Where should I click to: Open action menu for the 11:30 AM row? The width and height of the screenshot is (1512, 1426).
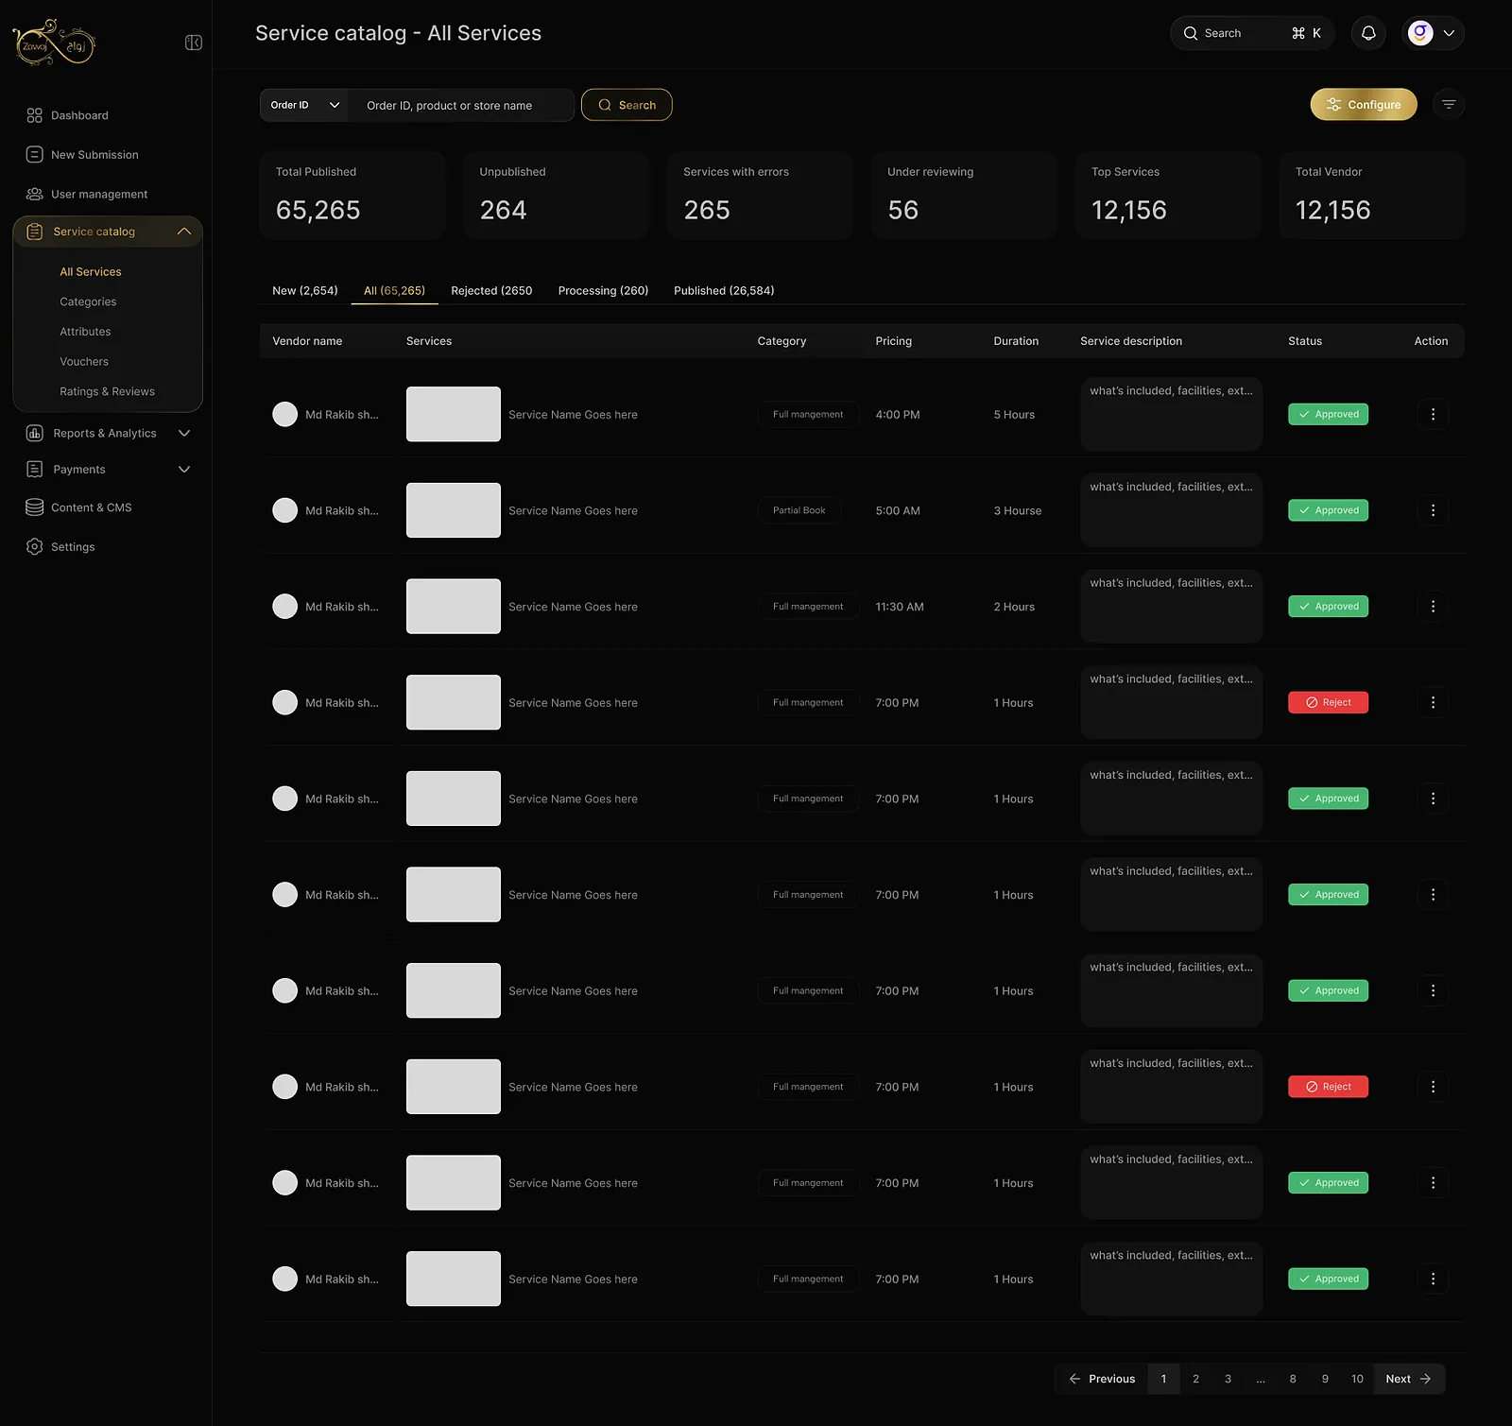click(x=1433, y=607)
